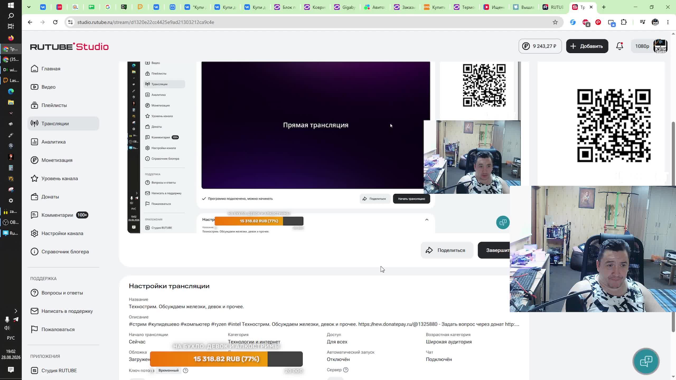Click the access value Для всех
The height and width of the screenshot is (380, 676).
[x=337, y=342]
